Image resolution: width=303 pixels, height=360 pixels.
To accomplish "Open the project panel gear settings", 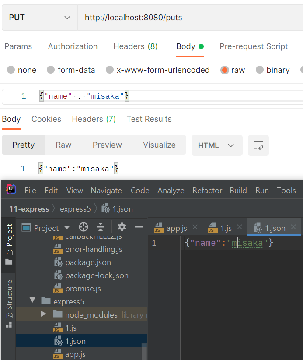I will [122, 227].
